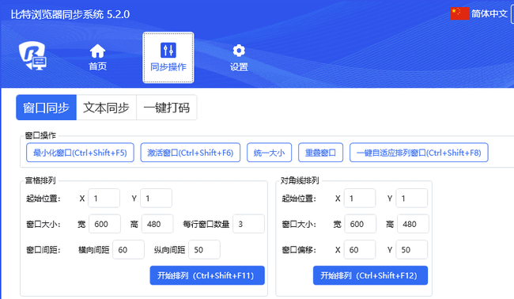Click the 宫格排列 group label
This screenshot has height=299, width=514.
point(40,180)
